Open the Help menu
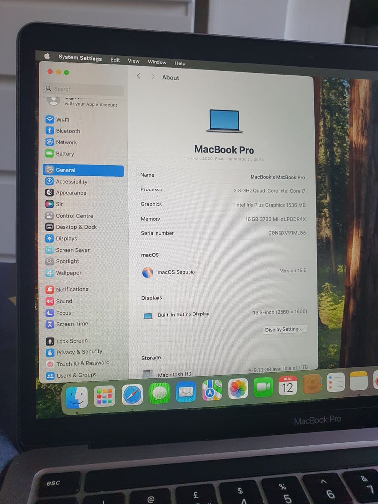 point(180,63)
